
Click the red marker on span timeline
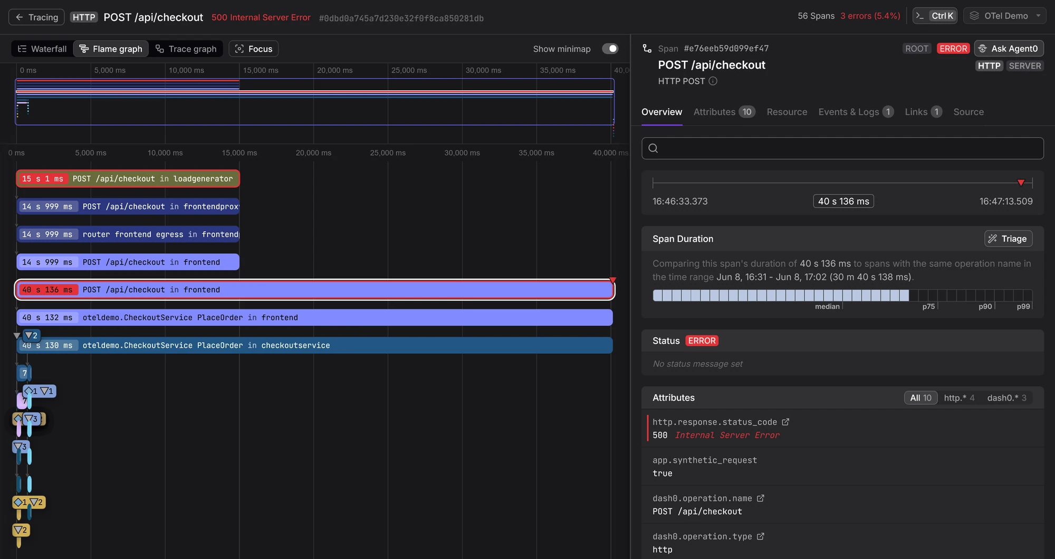(x=1021, y=183)
